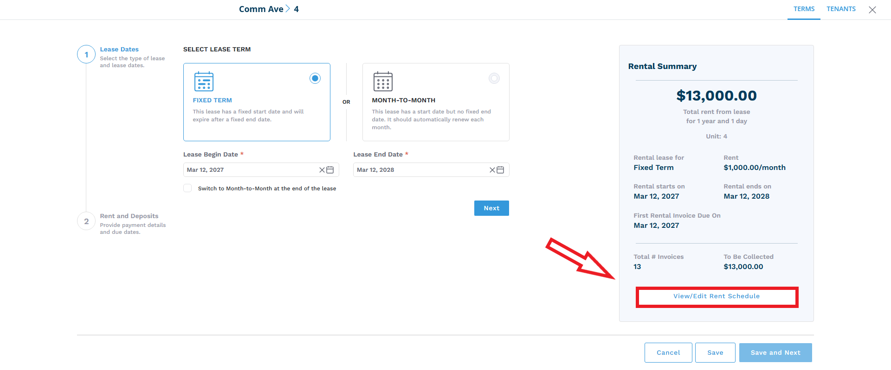The width and height of the screenshot is (891, 370).
Task: Clear the Lease Begin Date value
Action: click(322, 170)
